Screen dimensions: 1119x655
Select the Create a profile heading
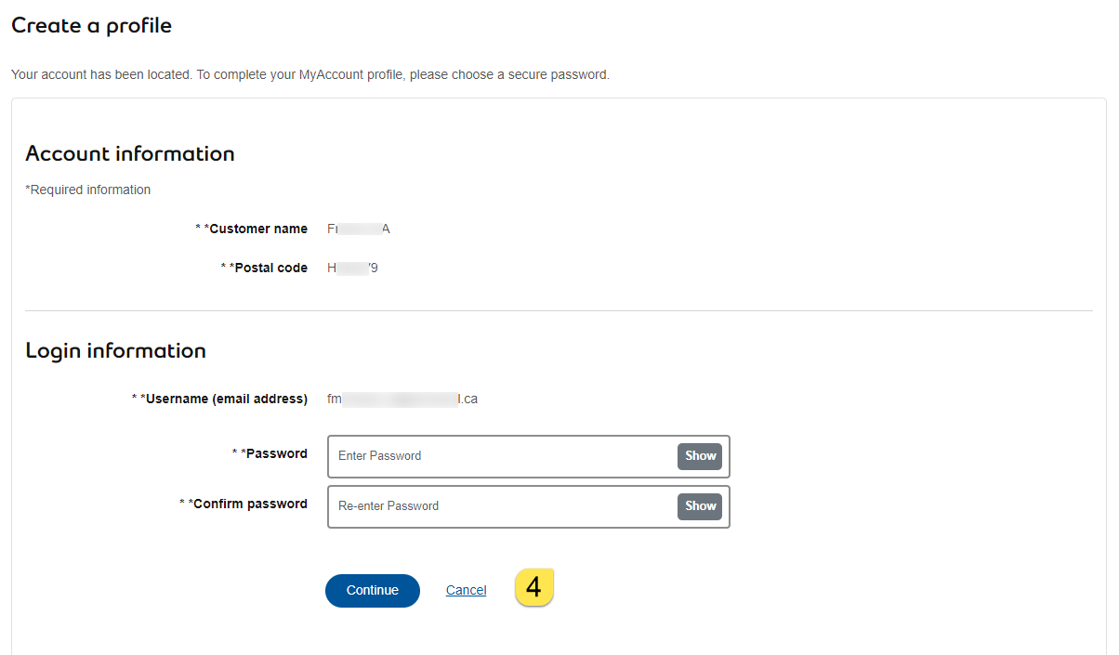[x=91, y=26]
